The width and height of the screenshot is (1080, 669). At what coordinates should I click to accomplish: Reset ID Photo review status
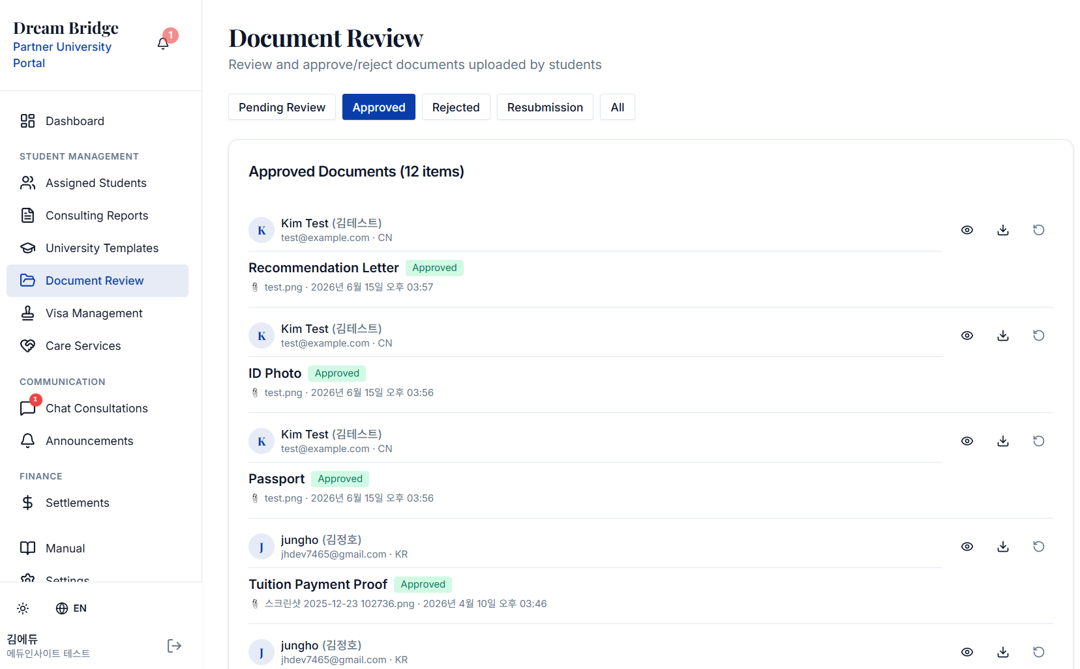pyautogui.click(x=1039, y=335)
